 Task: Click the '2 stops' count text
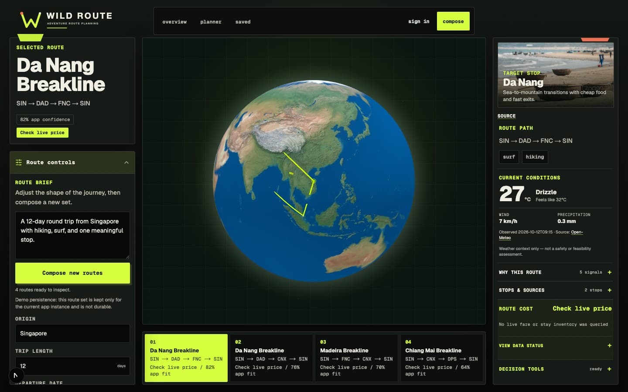click(593, 290)
